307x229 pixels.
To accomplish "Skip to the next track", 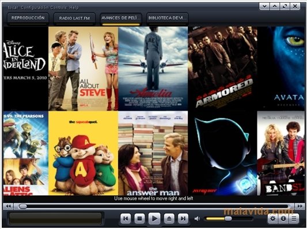I will pyautogui.click(x=183, y=219).
